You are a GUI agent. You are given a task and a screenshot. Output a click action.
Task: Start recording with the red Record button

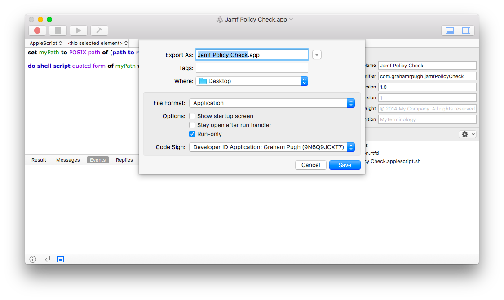click(37, 31)
